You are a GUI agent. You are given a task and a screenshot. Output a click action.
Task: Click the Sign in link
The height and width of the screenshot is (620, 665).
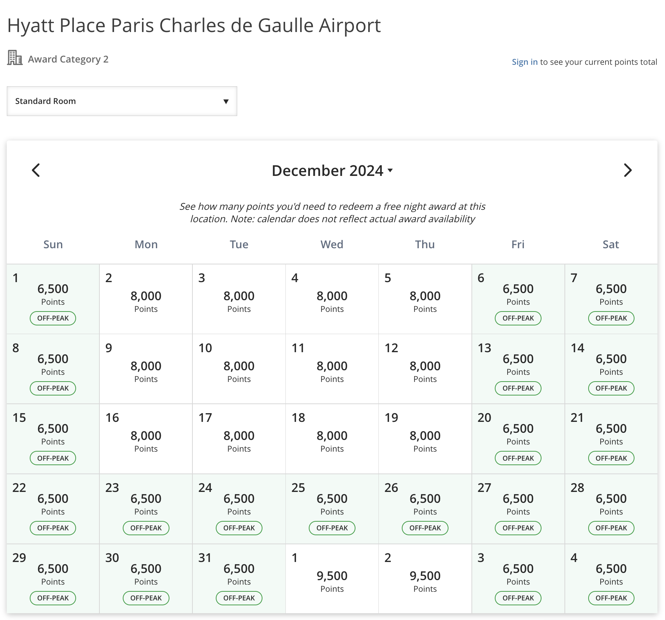[525, 62]
